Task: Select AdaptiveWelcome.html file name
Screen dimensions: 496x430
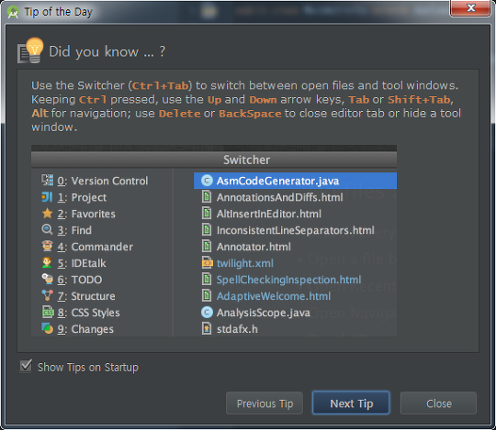Action: click(x=274, y=296)
